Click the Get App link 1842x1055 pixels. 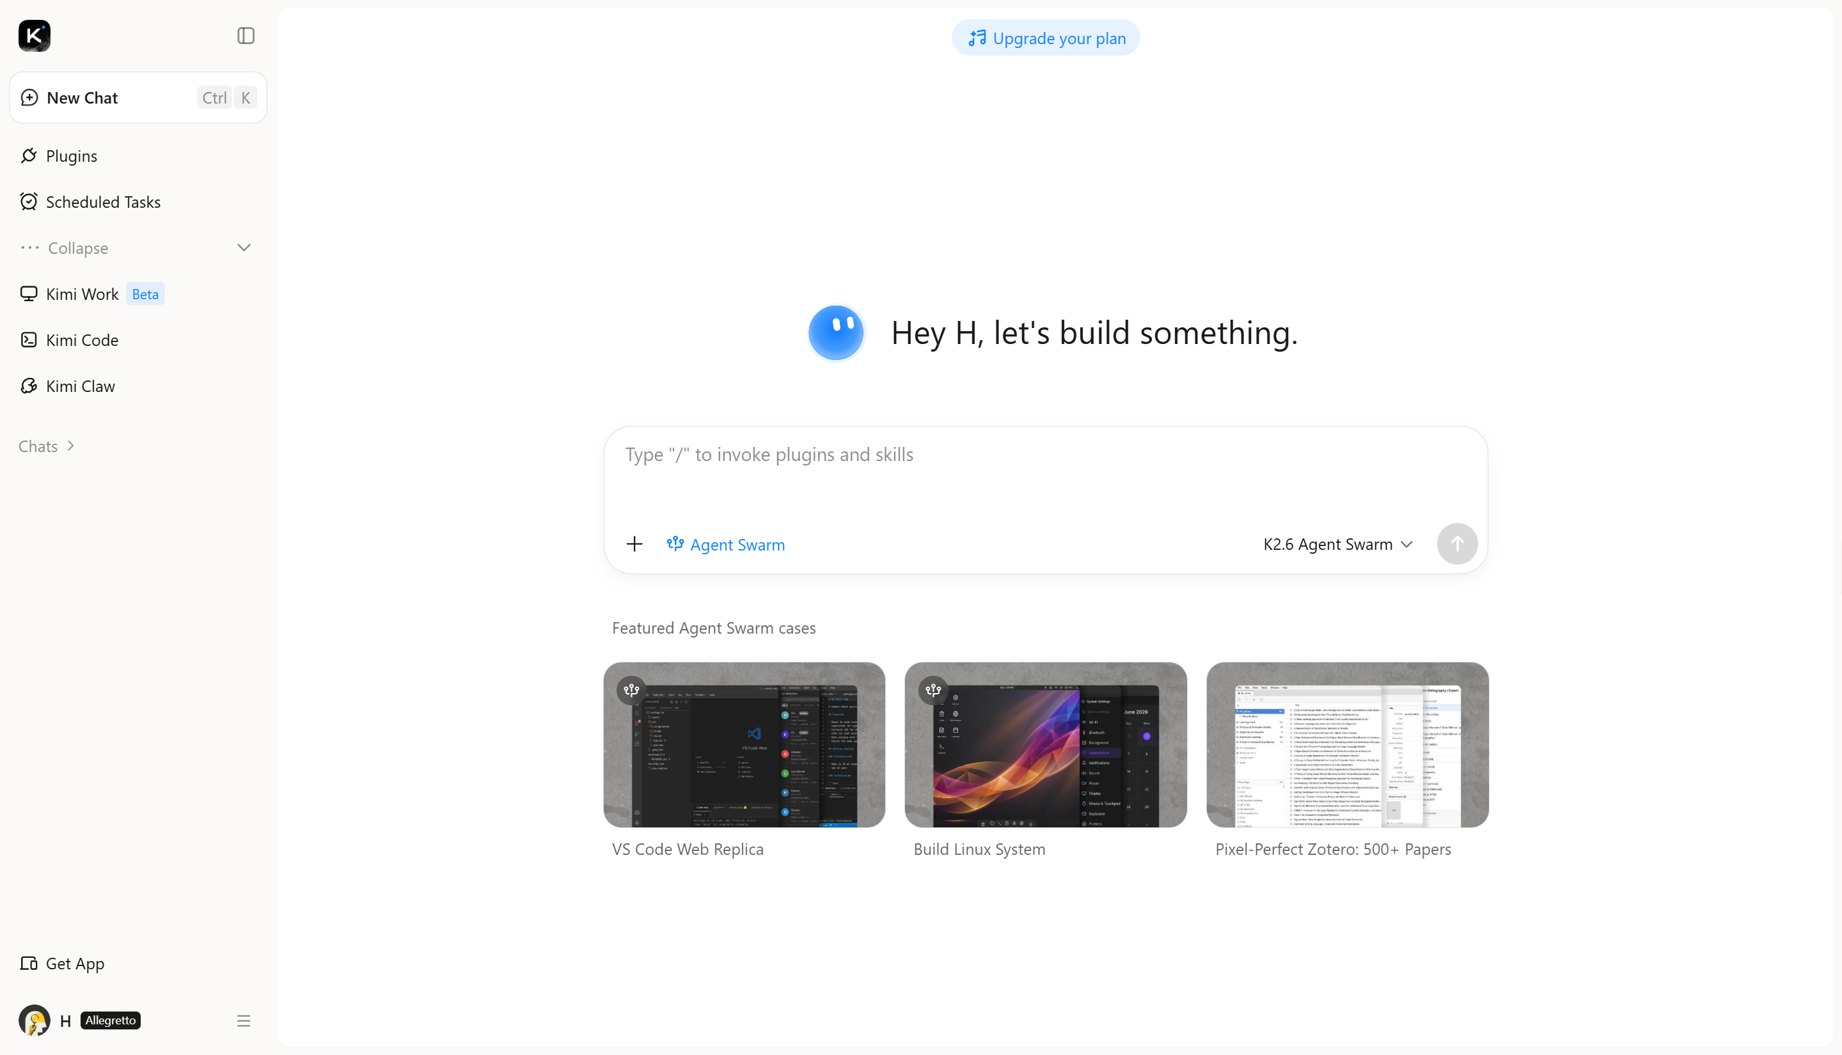pos(138,964)
